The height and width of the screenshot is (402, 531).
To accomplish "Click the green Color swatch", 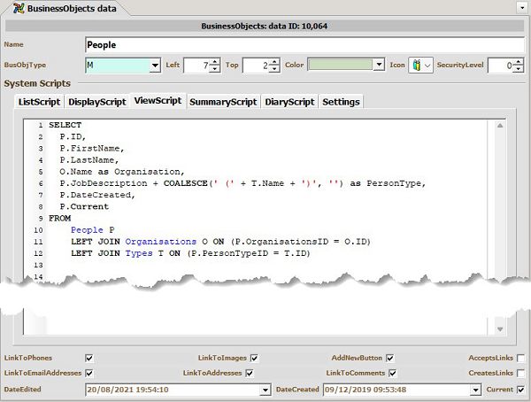I will 341,65.
